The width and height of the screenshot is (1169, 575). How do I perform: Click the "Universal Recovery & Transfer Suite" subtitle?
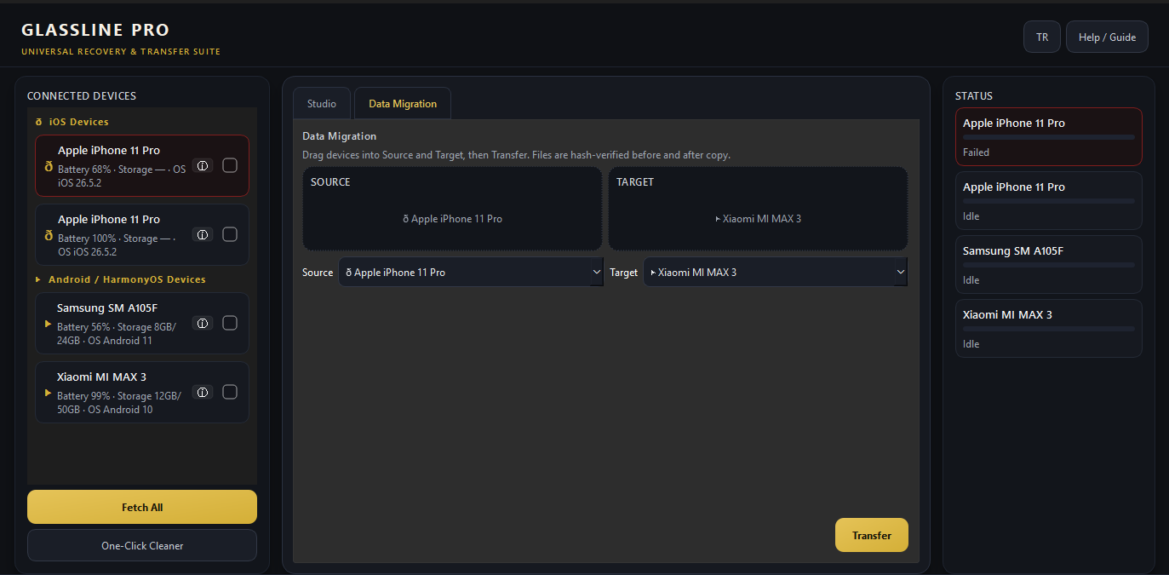[121, 52]
